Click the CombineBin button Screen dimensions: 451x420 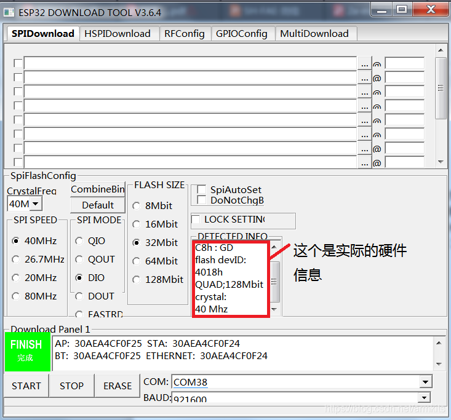(98, 189)
